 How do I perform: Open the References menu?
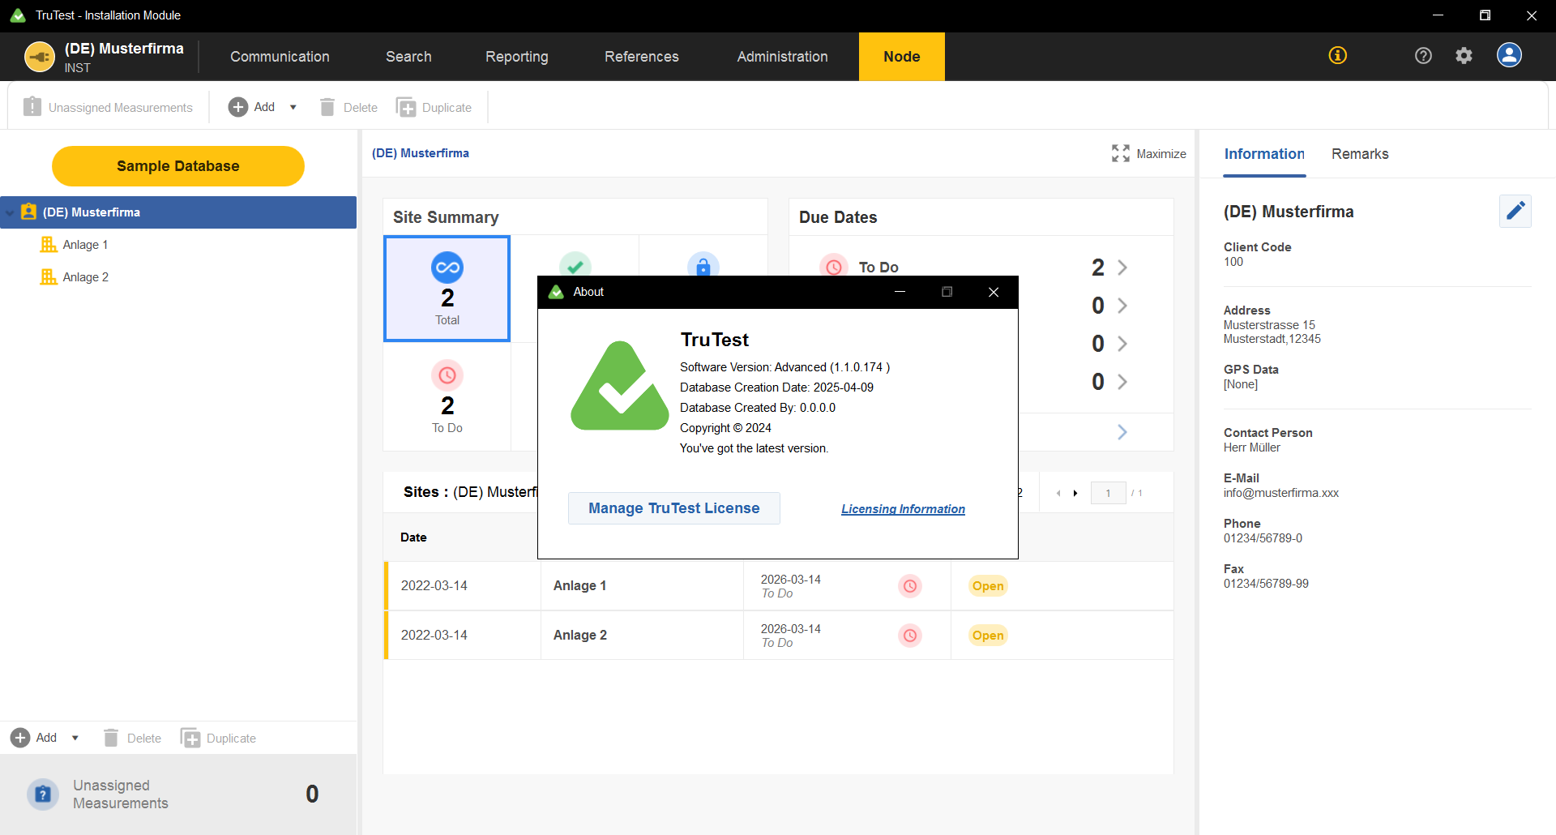(642, 57)
